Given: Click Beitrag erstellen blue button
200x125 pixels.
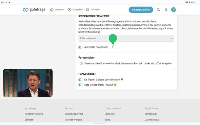Looking at the screenshot, I should click(x=141, y=10).
